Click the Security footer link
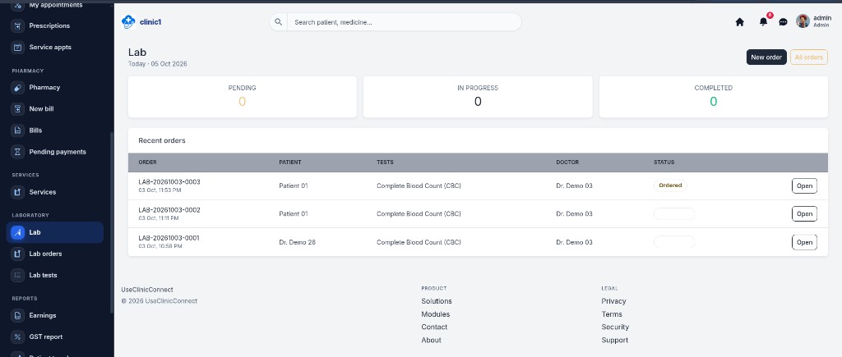The image size is (842, 357). 615,327
